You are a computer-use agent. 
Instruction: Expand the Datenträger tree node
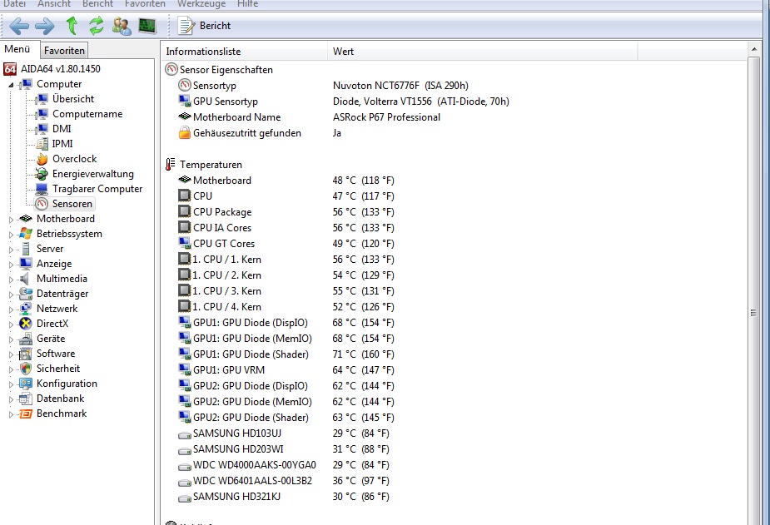click(x=11, y=295)
